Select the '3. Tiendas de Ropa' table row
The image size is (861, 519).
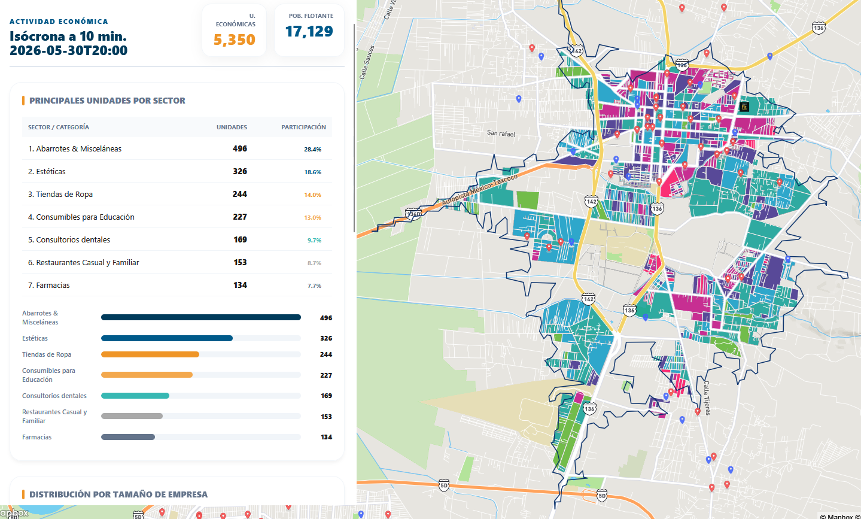click(x=177, y=195)
